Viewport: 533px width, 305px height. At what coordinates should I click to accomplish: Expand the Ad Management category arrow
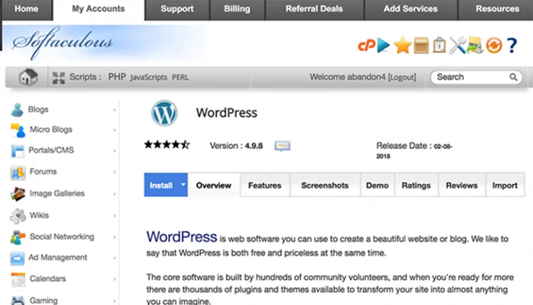pos(115,258)
